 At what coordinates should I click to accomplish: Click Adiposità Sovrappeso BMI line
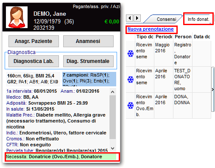coord(47,103)
